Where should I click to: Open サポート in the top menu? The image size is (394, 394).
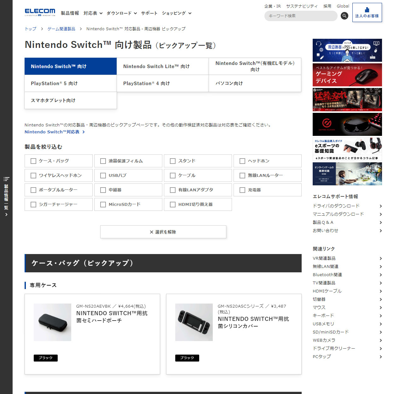tap(149, 13)
